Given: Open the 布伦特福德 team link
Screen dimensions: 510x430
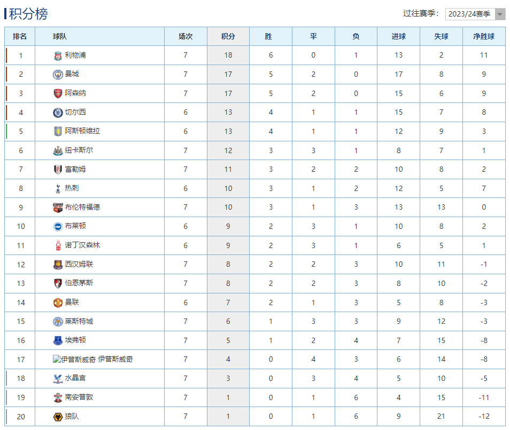Looking at the screenshot, I should tap(82, 207).
